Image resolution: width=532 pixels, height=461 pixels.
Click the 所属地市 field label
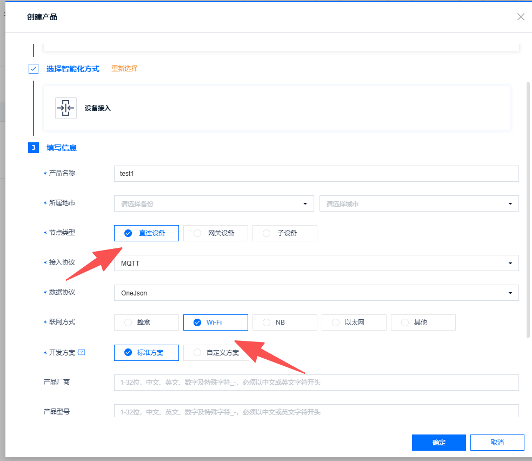(x=62, y=203)
